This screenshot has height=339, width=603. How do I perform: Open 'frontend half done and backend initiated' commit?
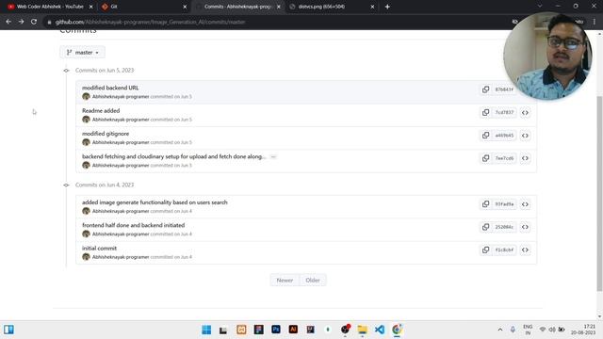pos(133,225)
